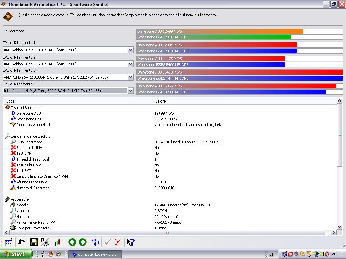Click the red Dhrystone ALU 15473 MIPS bar
The height and width of the screenshot is (259, 346).
click(x=239, y=72)
